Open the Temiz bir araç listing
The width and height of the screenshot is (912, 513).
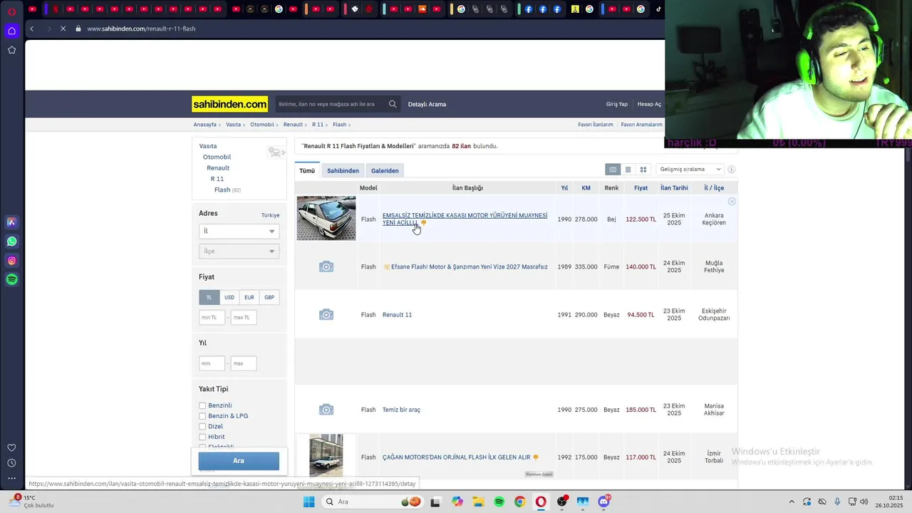(401, 410)
